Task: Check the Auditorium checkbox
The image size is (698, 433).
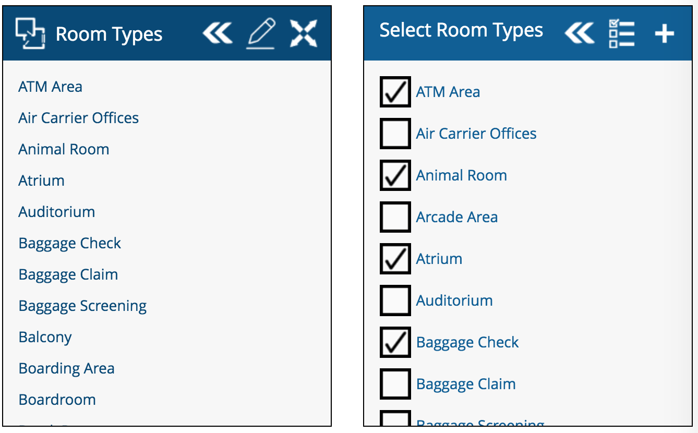Action: (x=395, y=300)
